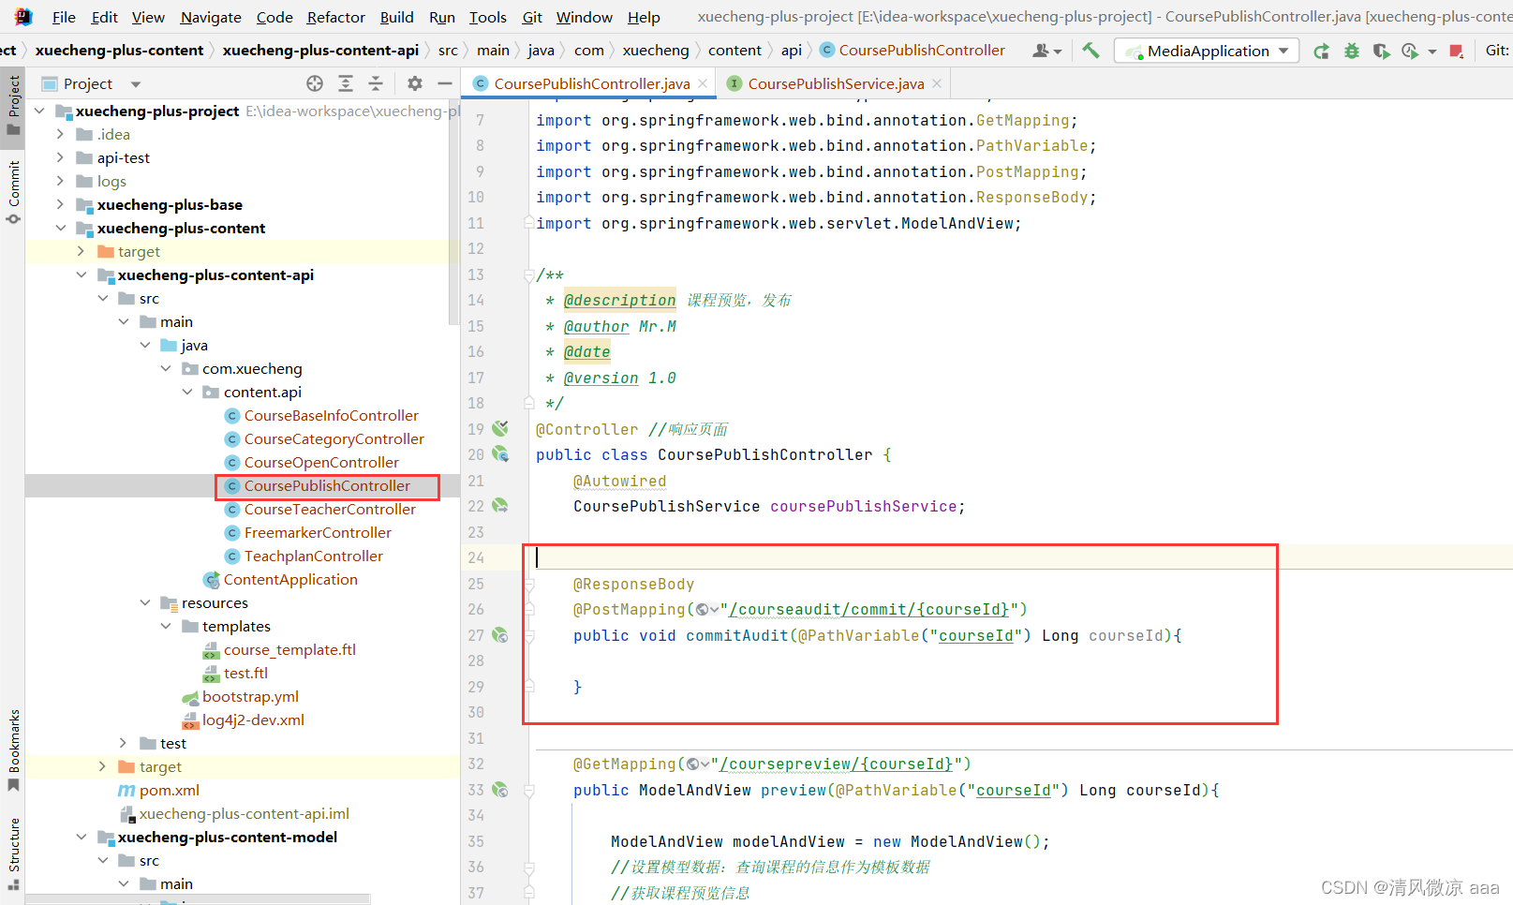1513x905 pixels.
Task: Click gutter icon on line 22
Action: click(500, 506)
